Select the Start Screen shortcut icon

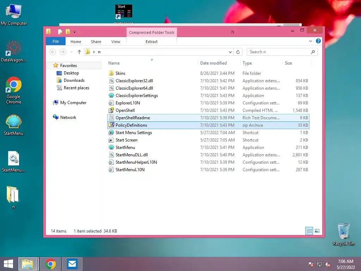coord(111,140)
